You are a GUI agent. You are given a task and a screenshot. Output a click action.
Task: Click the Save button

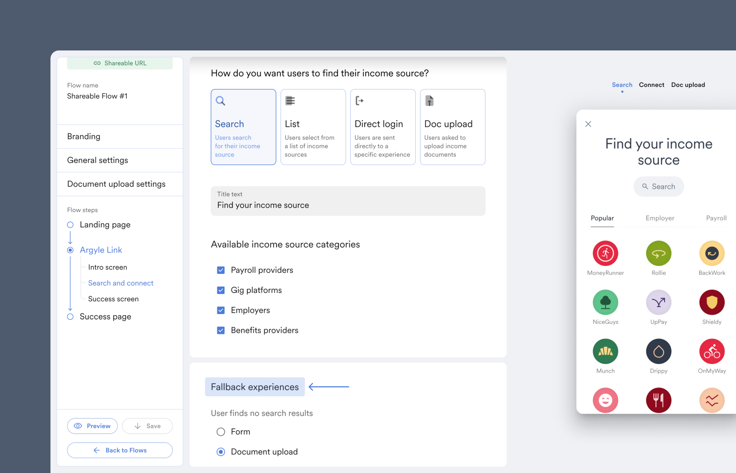(148, 426)
